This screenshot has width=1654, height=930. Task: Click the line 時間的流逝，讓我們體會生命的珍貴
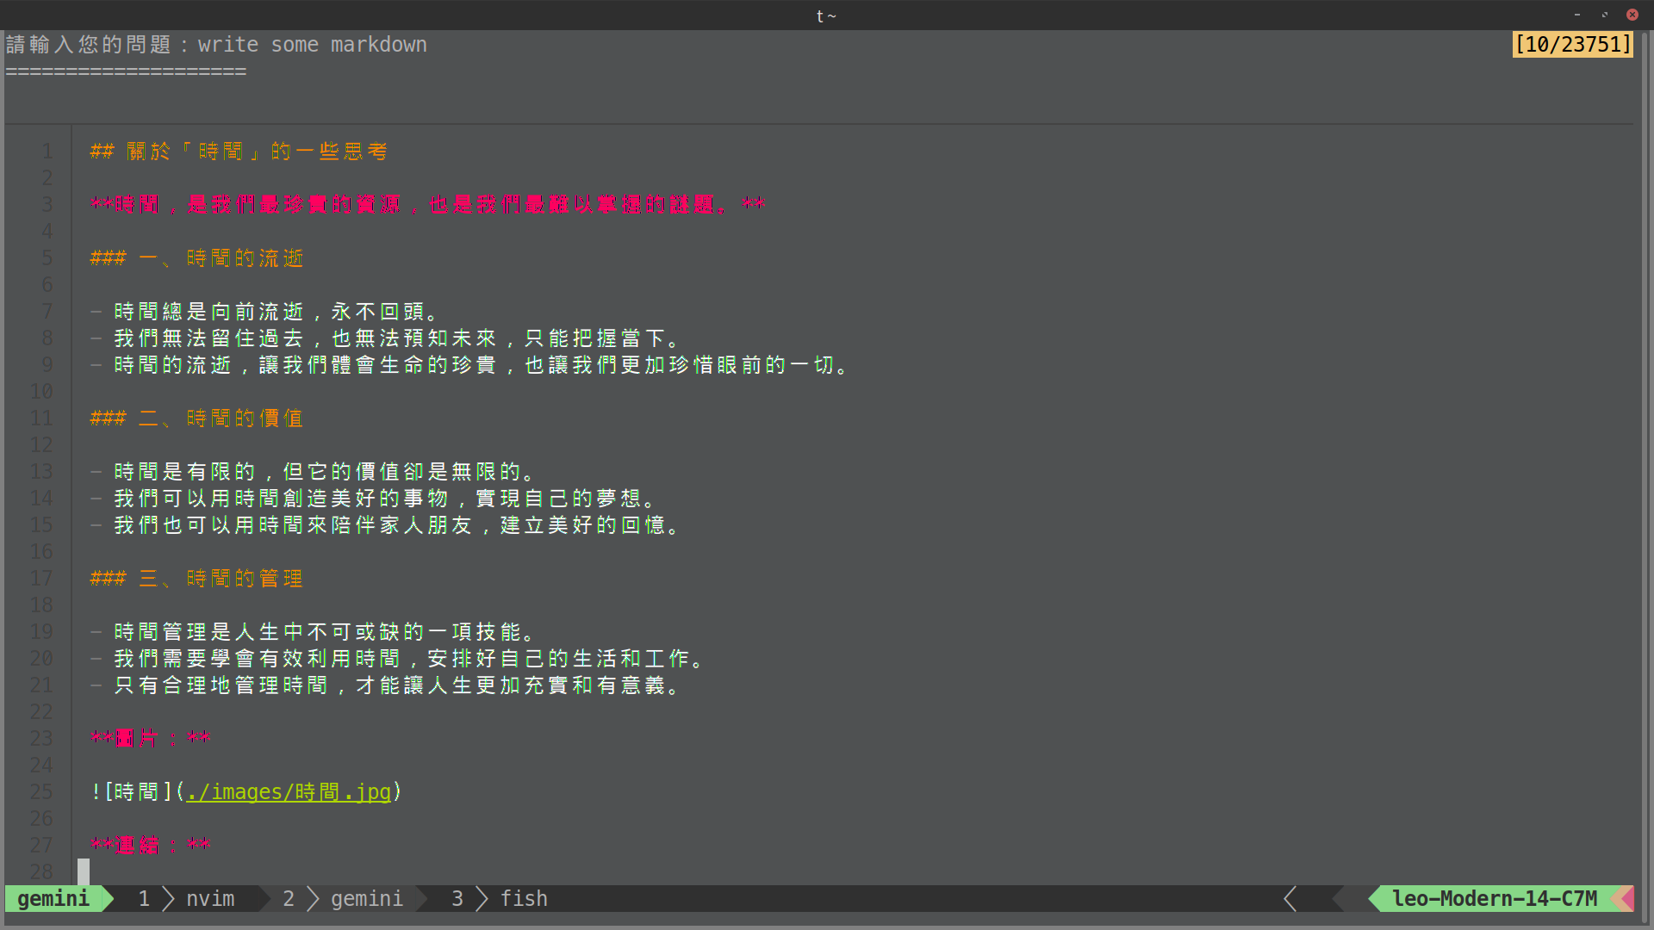(x=482, y=365)
